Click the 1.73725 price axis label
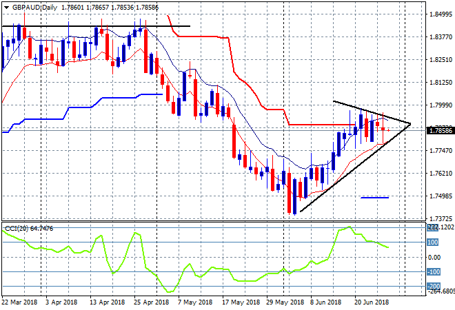Image resolution: width=455 pixels, height=310 pixels. coord(441,218)
